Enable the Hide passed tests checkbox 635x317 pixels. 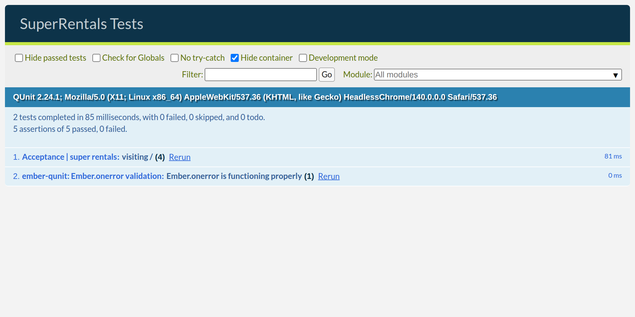(19, 58)
